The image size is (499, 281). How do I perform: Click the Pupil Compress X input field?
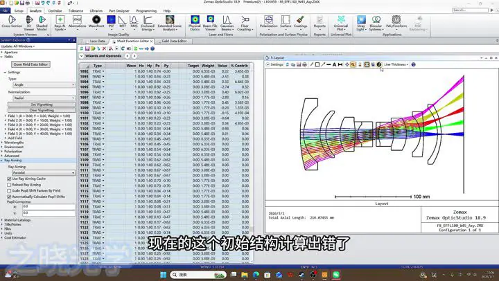tap(49, 207)
